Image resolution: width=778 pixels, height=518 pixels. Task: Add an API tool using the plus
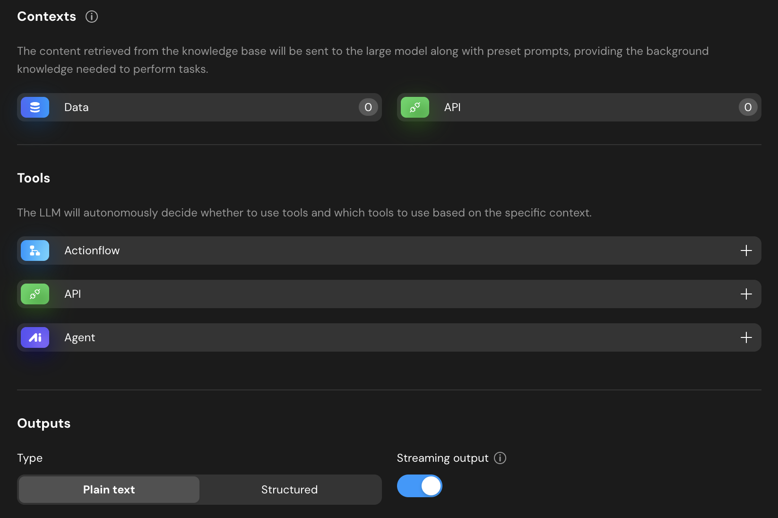(746, 294)
